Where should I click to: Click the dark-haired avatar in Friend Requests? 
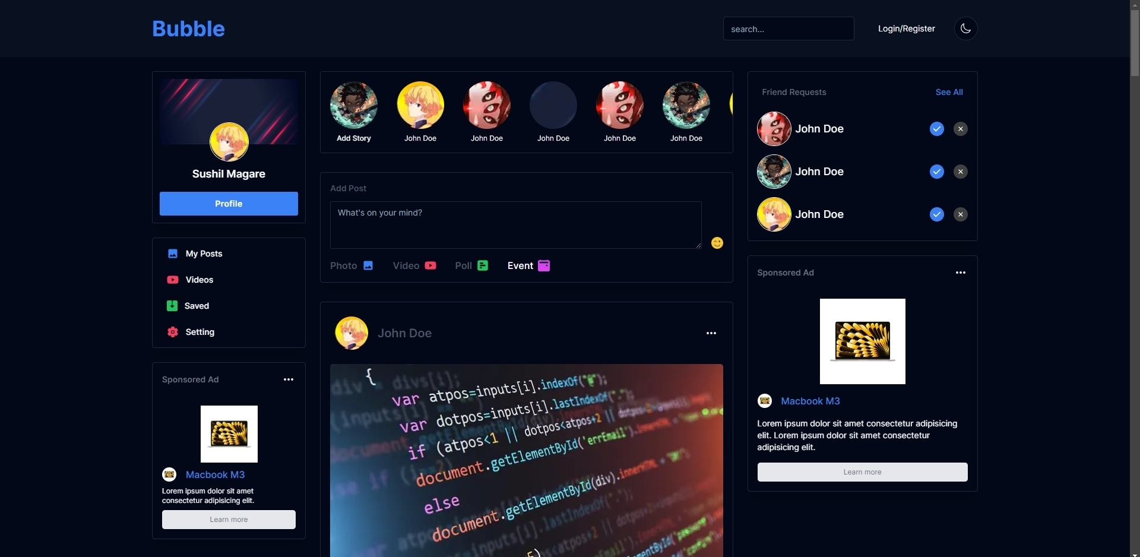pos(774,172)
